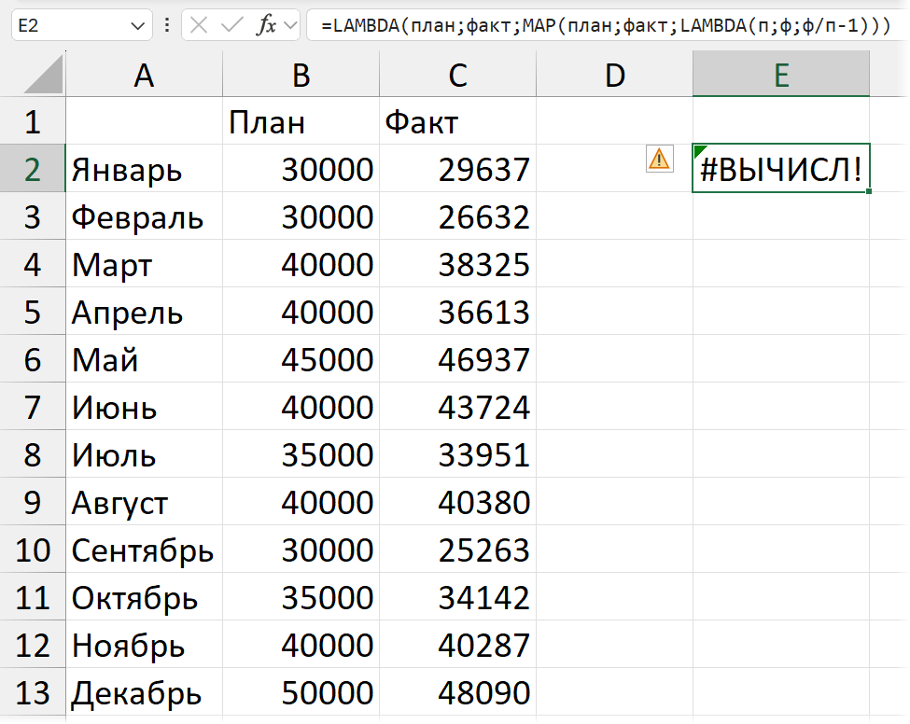Screen dimensions: 910x724
Task: Select the Октябрь cell
Action: coord(144,596)
